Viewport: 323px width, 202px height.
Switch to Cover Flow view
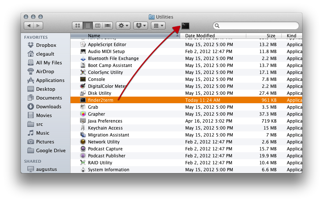point(107,26)
